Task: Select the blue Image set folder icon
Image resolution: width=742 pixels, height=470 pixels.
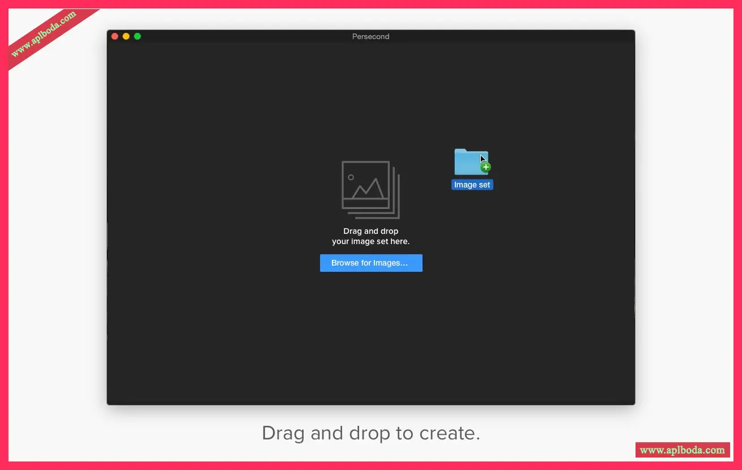Action: pyautogui.click(x=470, y=162)
